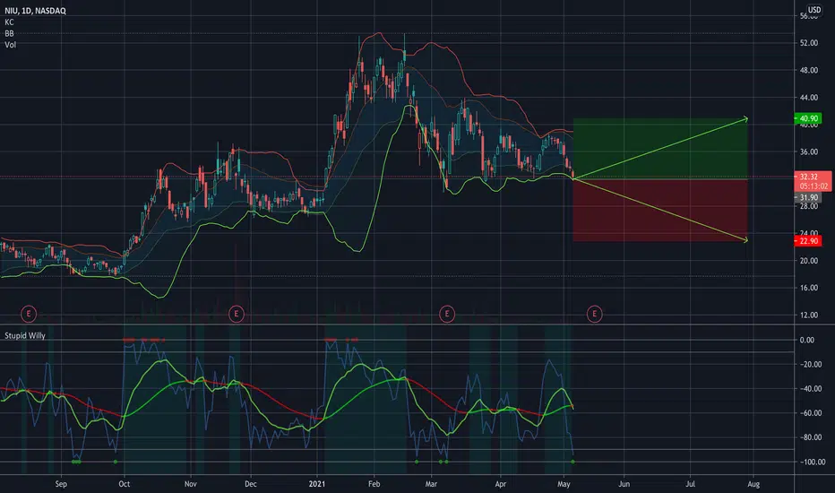Click the 2021 label on time axis
The height and width of the screenshot is (493, 835).
tap(317, 484)
